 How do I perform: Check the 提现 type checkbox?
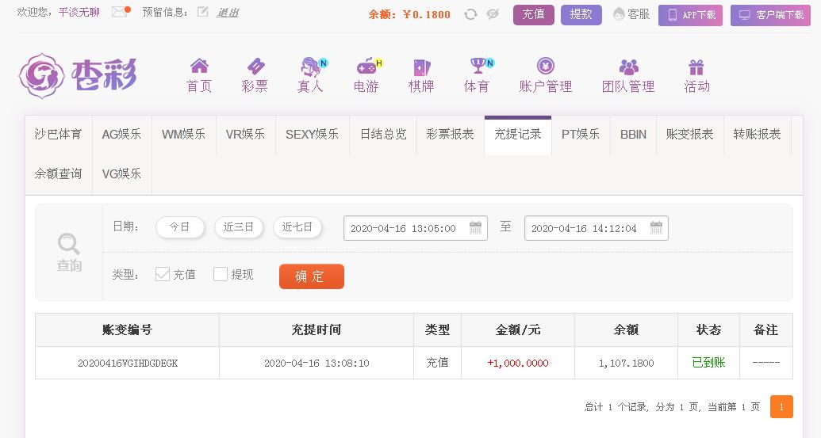pyautogui.click(x=221, y=274)
